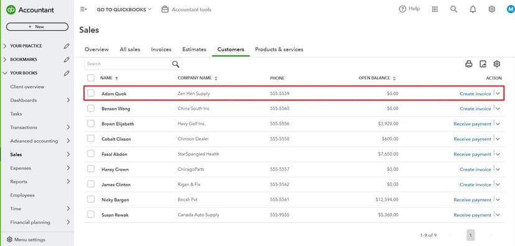The image size is (515, 246).
Task: Open customer table settings gear
Action: (x=496, y=64)
